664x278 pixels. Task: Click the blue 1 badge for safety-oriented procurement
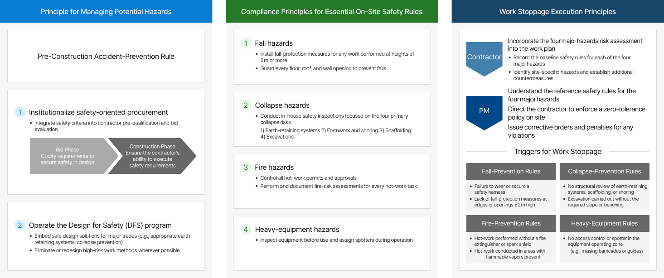tap(20, 112)
